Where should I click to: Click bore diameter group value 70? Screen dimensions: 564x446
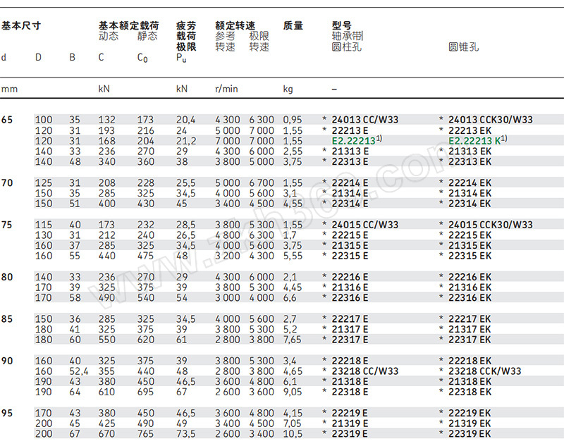tap(7, 183)
